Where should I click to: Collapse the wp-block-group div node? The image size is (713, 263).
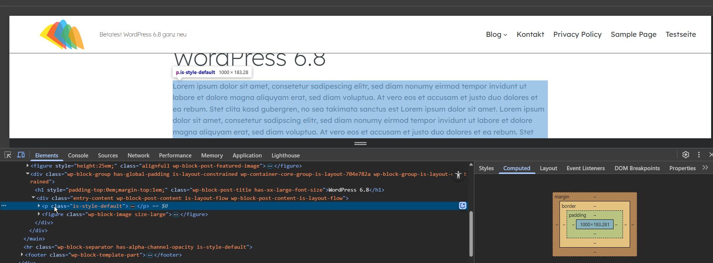click(x=27, y=174)
